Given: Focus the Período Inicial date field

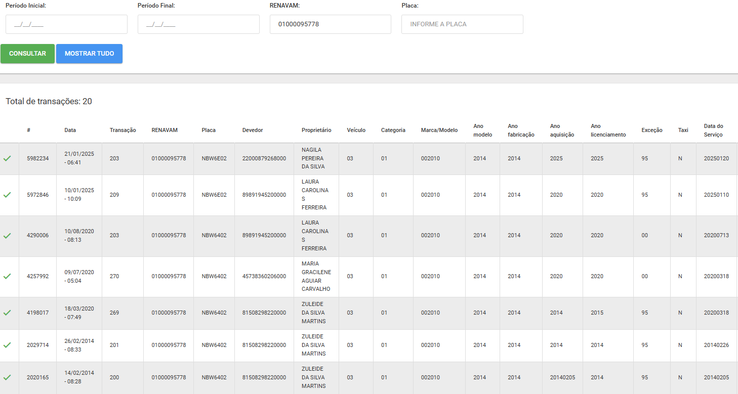Looking at the screenshot, I should tap(66, 24).
